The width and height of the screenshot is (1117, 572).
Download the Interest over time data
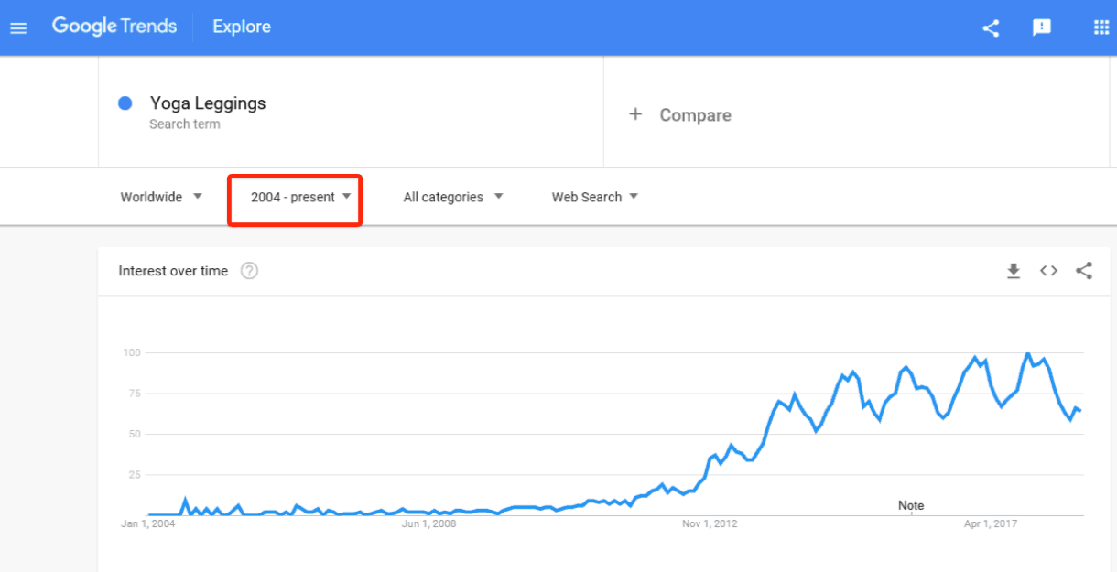(1014, 271)
